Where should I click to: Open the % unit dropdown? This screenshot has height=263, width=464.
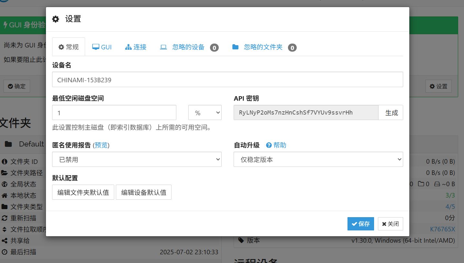click(x=205, y=113)
